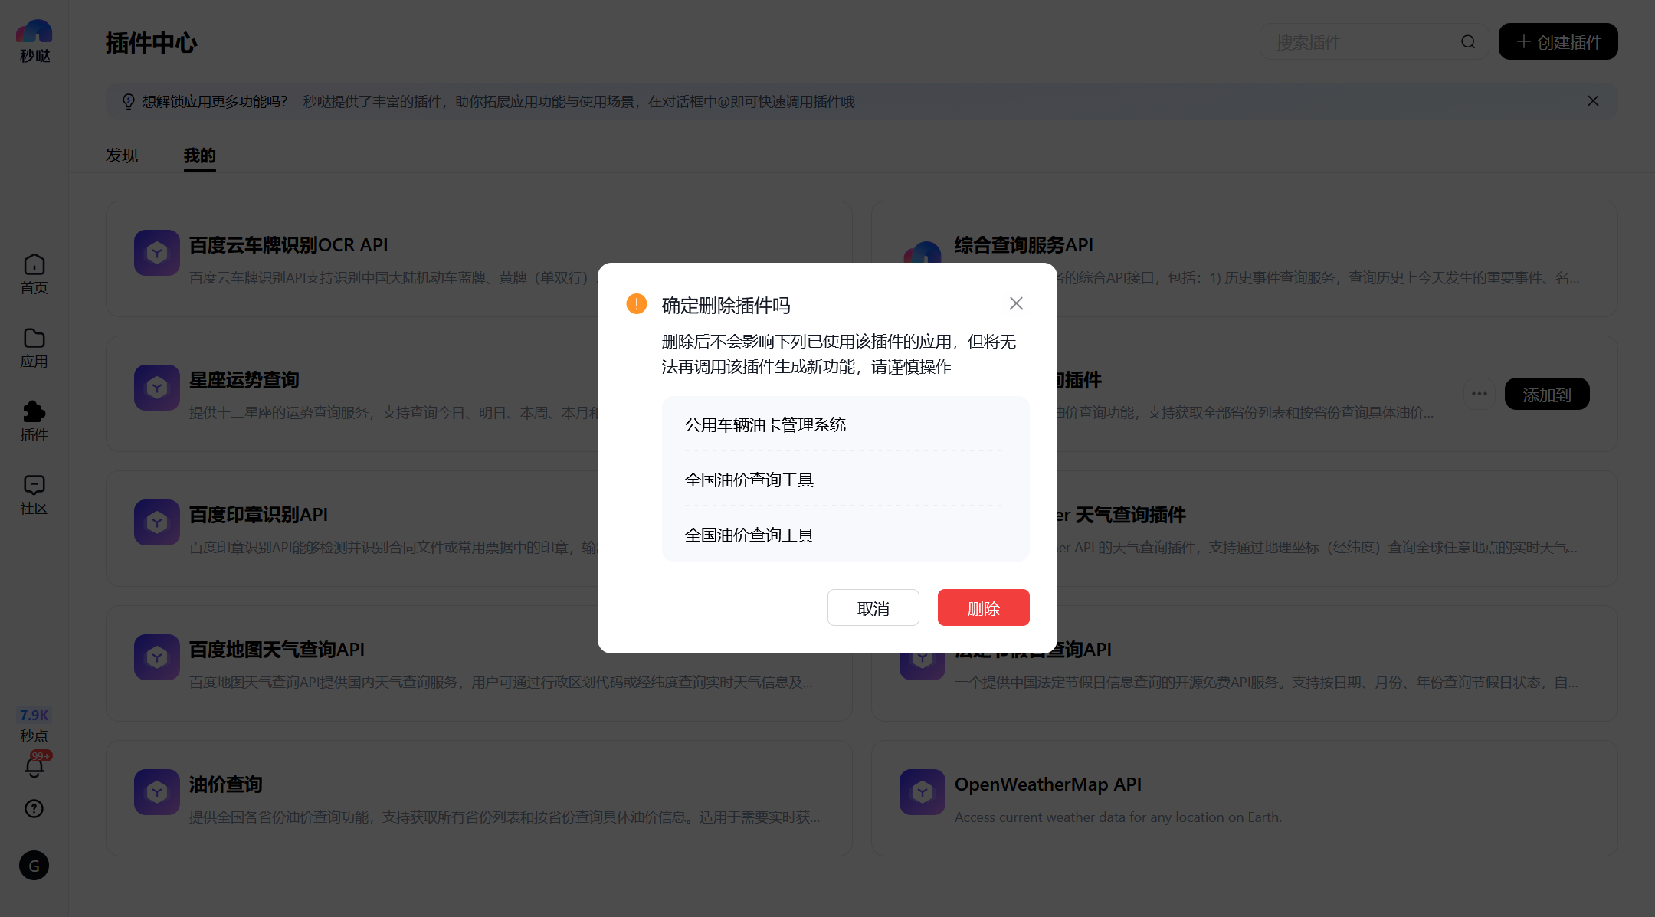Open the 星座运势查询 plugin icon
This screenshot has width=1655, height=917.
[x=156, y=388]
